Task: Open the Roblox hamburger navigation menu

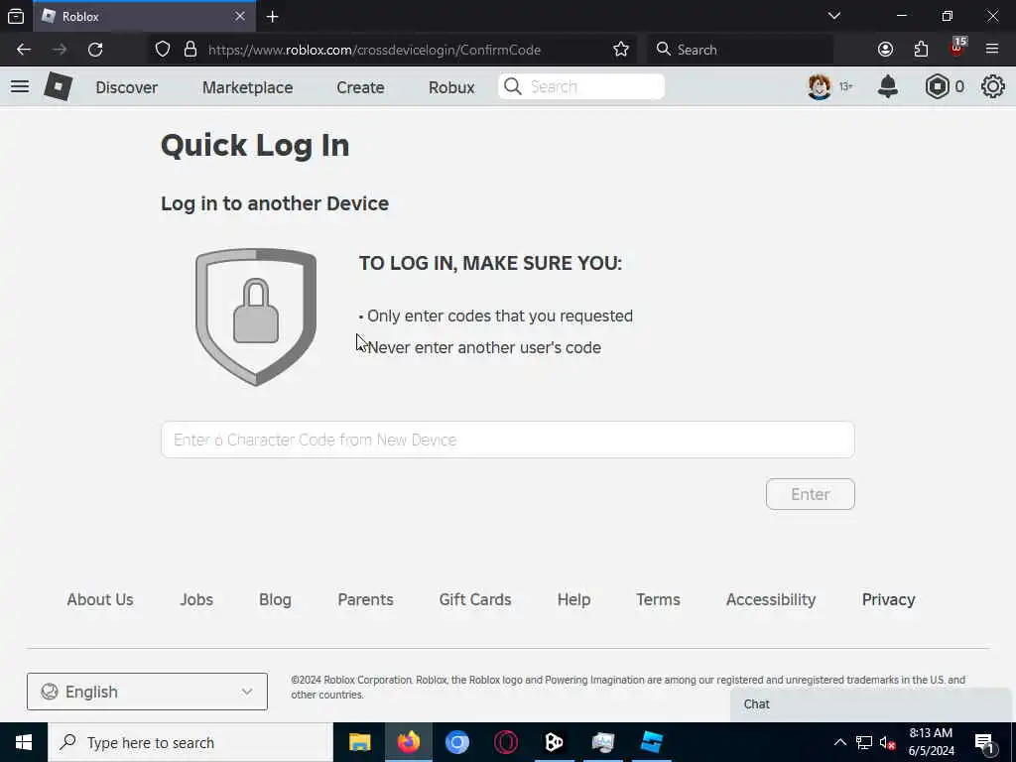Action: [x=20, y=86]
